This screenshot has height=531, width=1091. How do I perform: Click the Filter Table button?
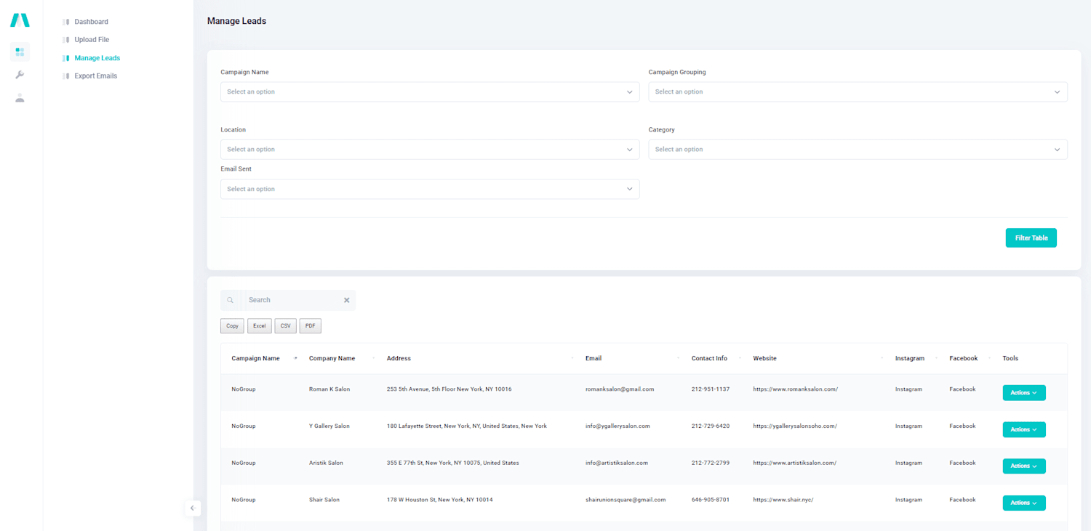[1031, 238]
